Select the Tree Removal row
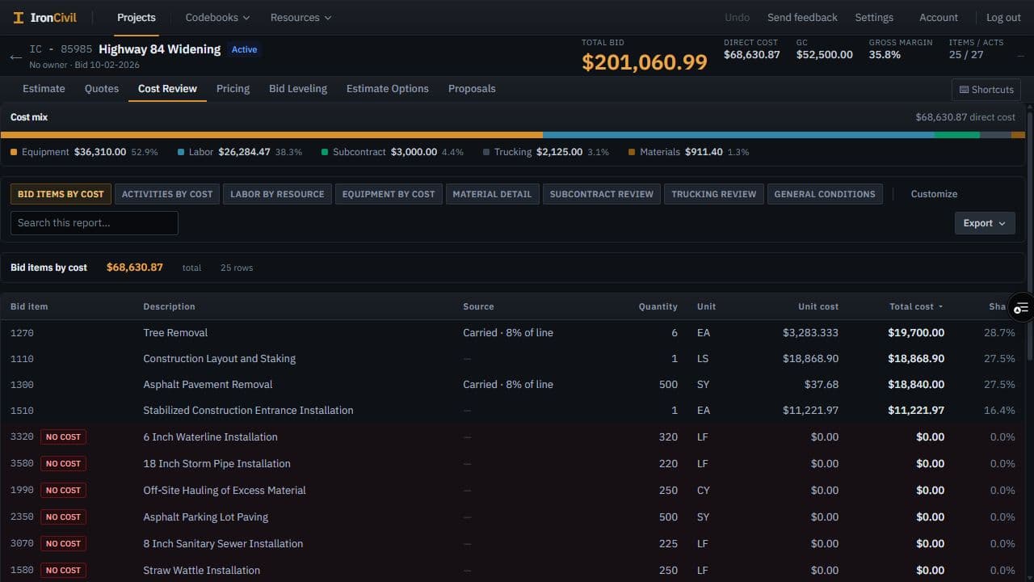The height and width of the screenshot is (582, 1034). tap(513, 333)
